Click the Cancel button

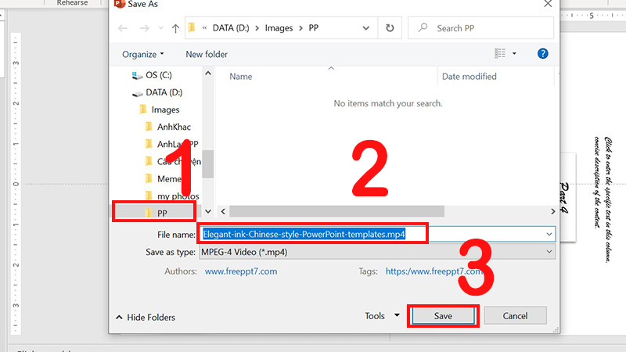[x=515, y=316]
